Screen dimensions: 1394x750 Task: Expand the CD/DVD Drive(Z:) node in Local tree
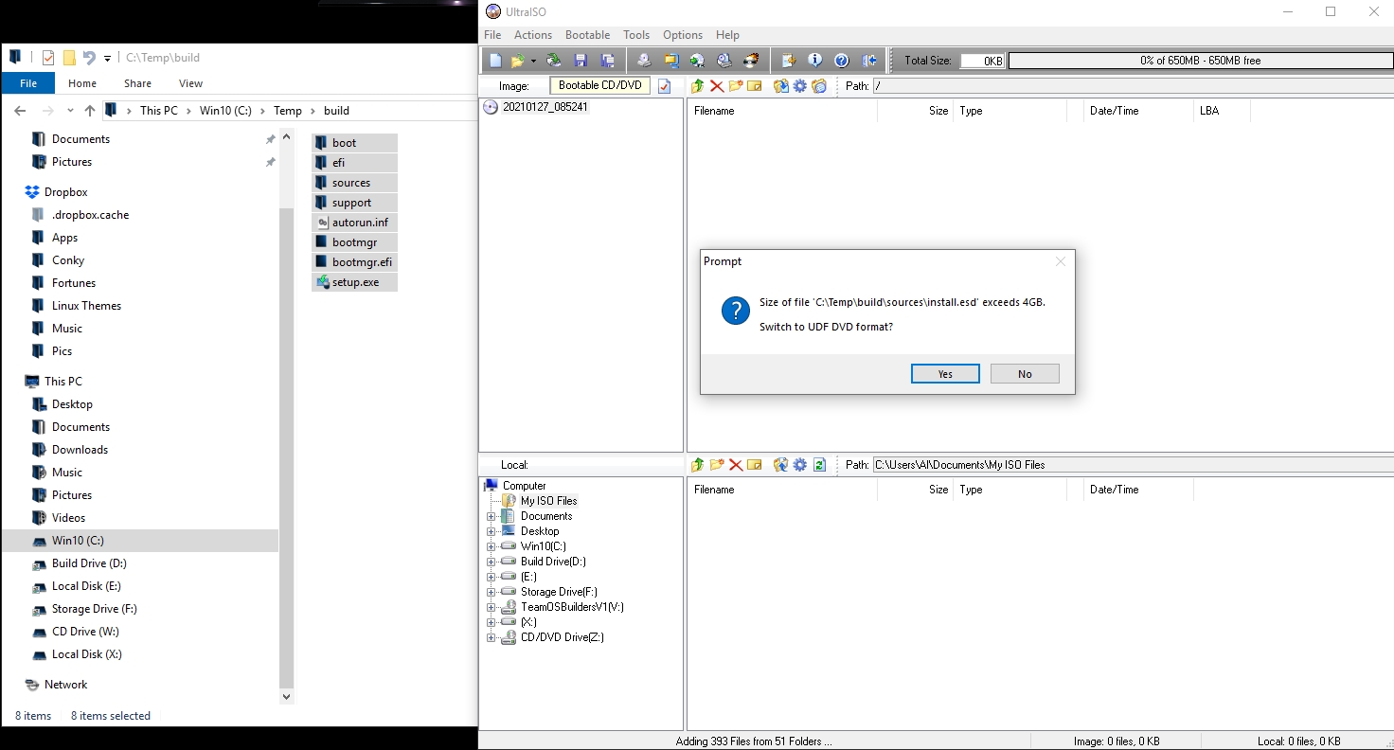[491, 637]
